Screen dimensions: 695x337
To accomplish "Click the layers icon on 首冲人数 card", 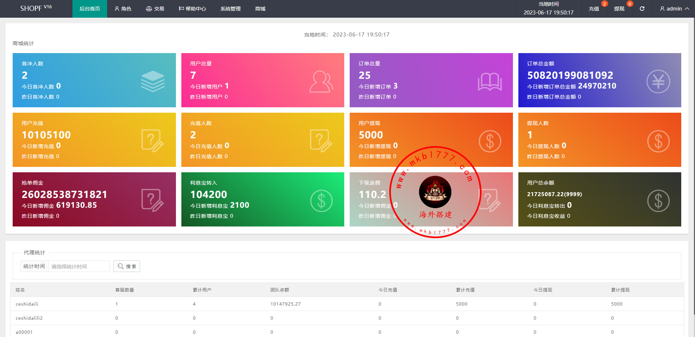I will pos(153,81).
